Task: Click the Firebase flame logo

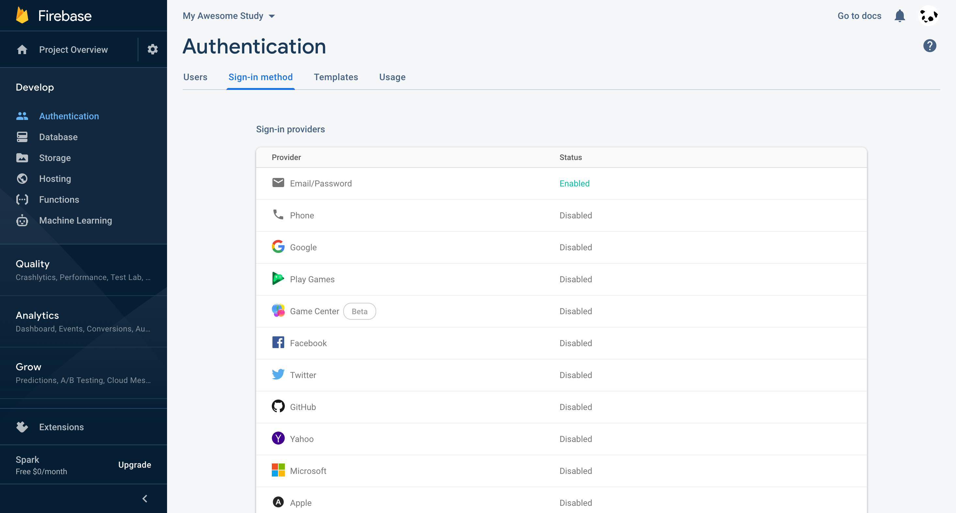Action: coord(22,15)
